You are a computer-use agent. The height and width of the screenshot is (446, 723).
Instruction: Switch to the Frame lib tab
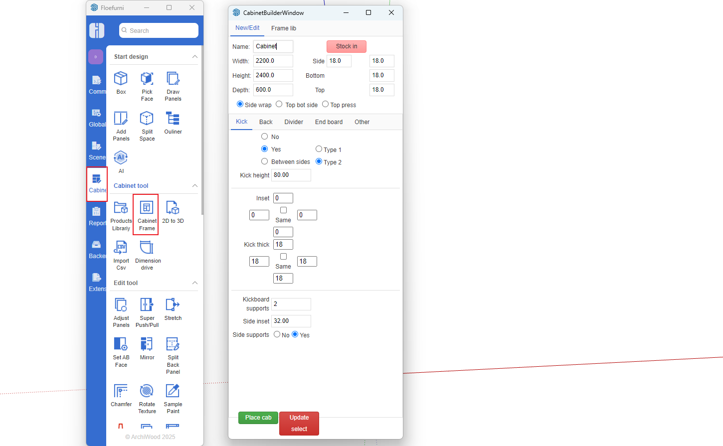click(x=283, y=28)
